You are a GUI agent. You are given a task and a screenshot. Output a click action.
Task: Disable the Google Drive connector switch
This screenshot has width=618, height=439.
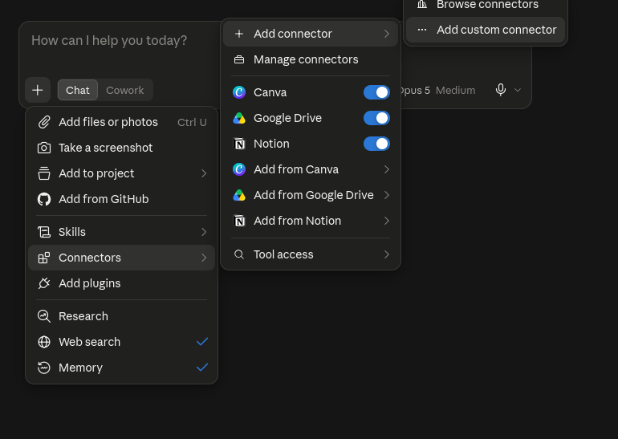(x=376, y=118)
